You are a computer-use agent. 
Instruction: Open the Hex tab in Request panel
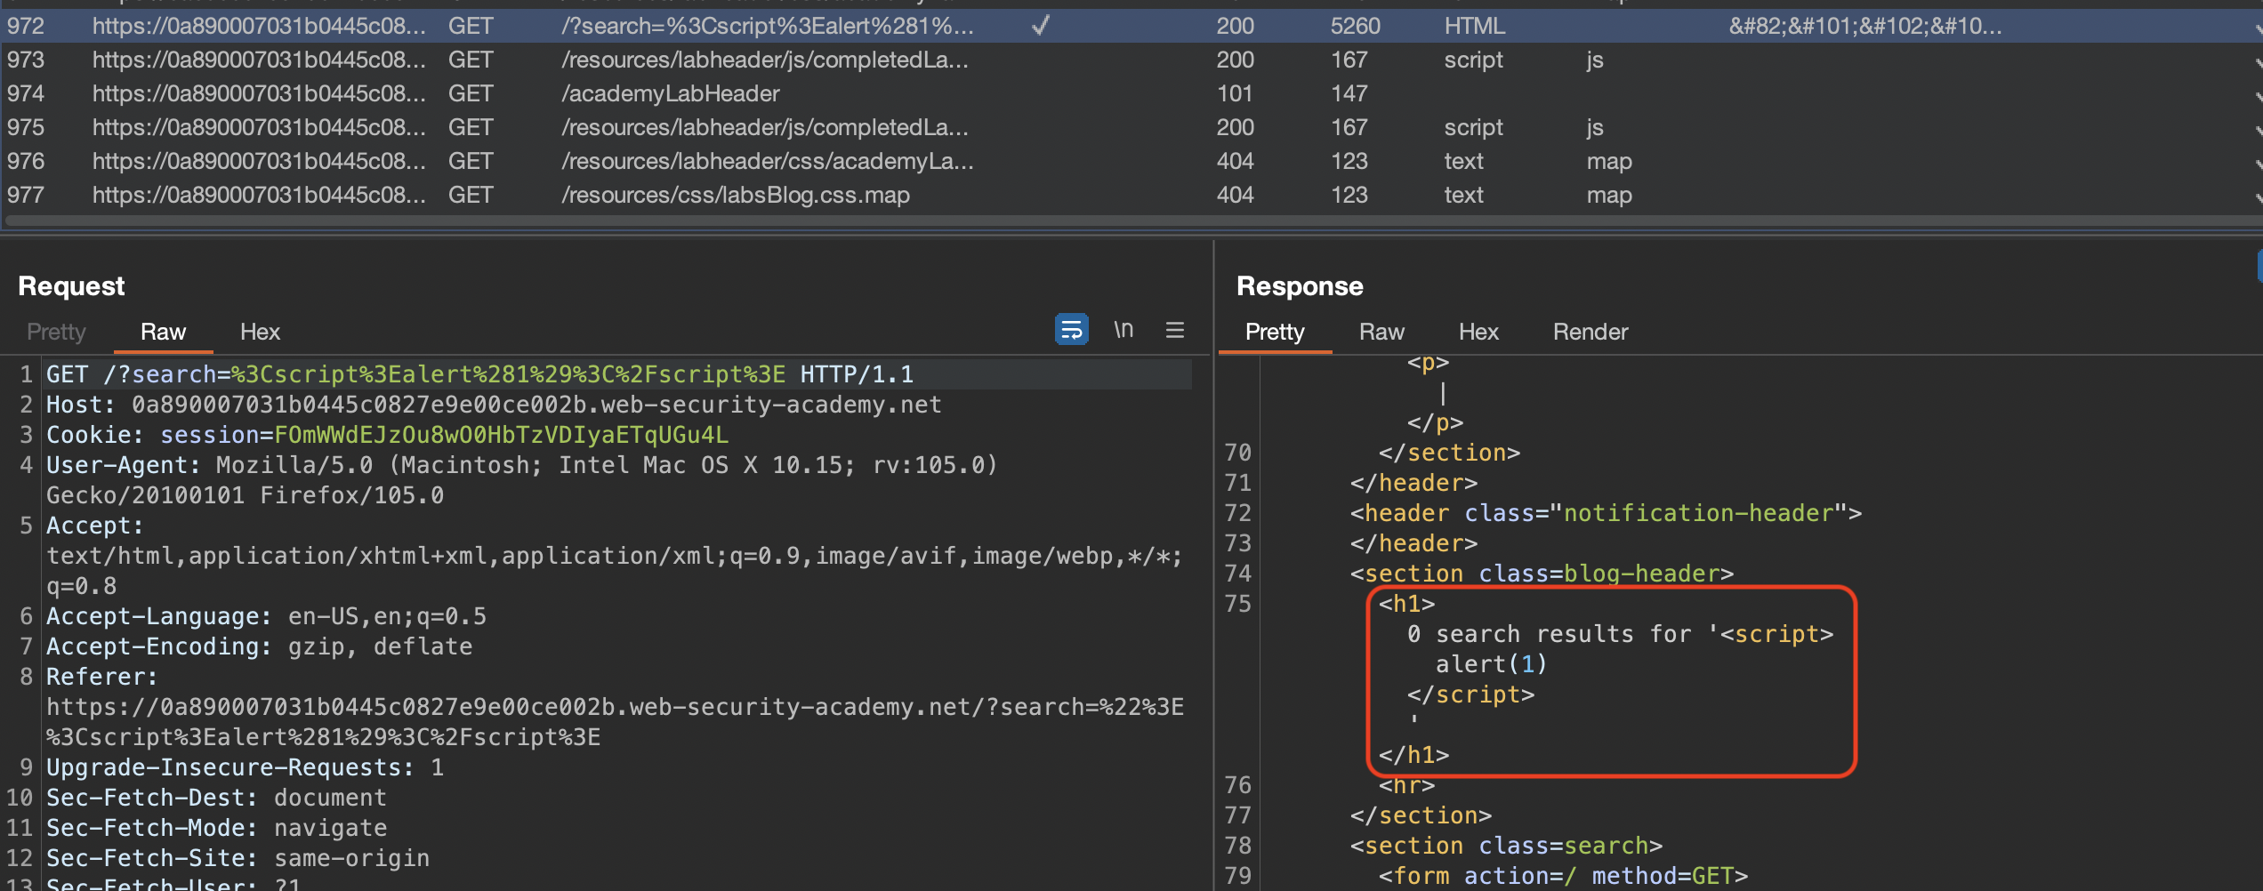[260, 332]
